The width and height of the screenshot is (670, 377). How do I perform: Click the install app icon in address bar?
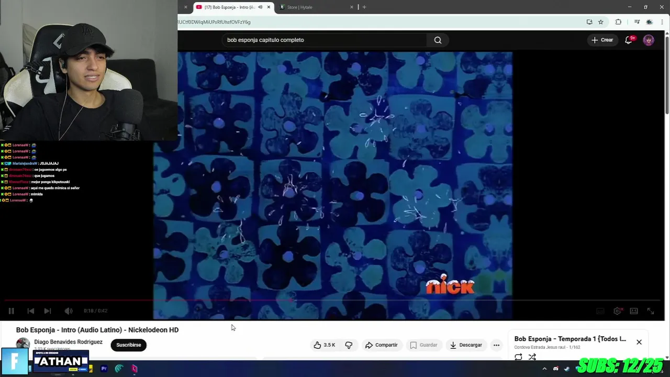pyautogui.click(x=589, y=22)
